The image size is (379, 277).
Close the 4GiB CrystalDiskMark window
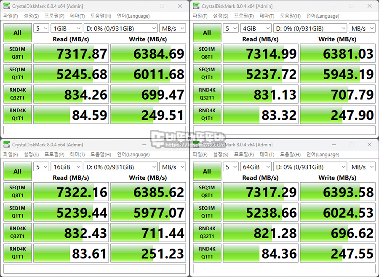point(369,6)
